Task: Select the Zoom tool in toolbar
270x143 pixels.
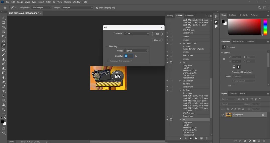Action: tap(4, 109)
